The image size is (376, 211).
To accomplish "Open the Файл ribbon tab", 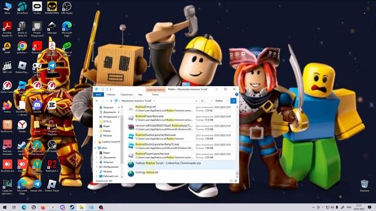I will 98,95.
